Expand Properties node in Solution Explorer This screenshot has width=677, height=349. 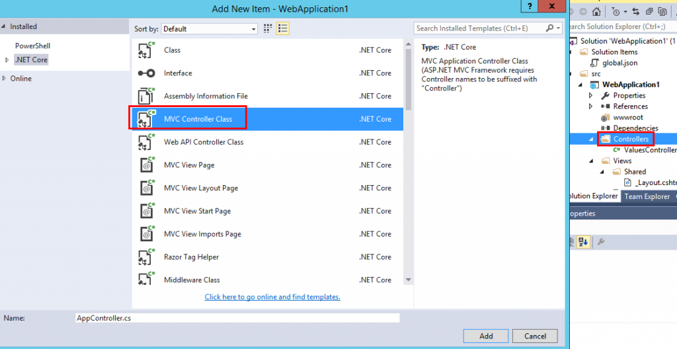pos(591,95)
